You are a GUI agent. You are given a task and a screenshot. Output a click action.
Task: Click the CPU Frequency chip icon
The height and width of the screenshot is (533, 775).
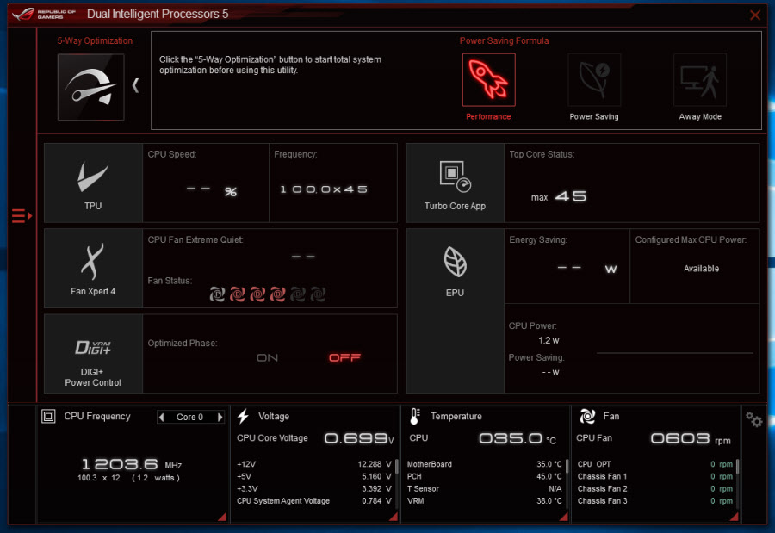tap(48, 416)
